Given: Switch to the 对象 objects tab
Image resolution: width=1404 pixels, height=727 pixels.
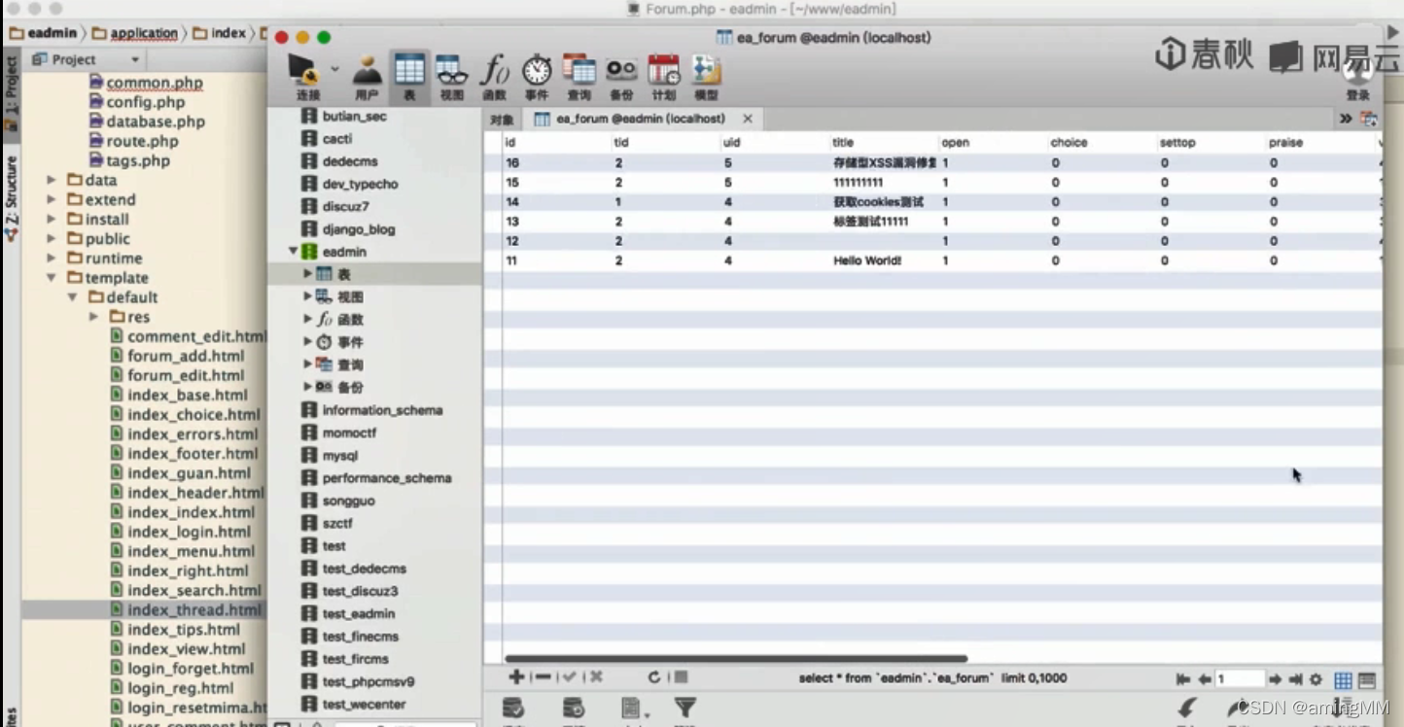Looking at the screenshot, I should 502,120.
